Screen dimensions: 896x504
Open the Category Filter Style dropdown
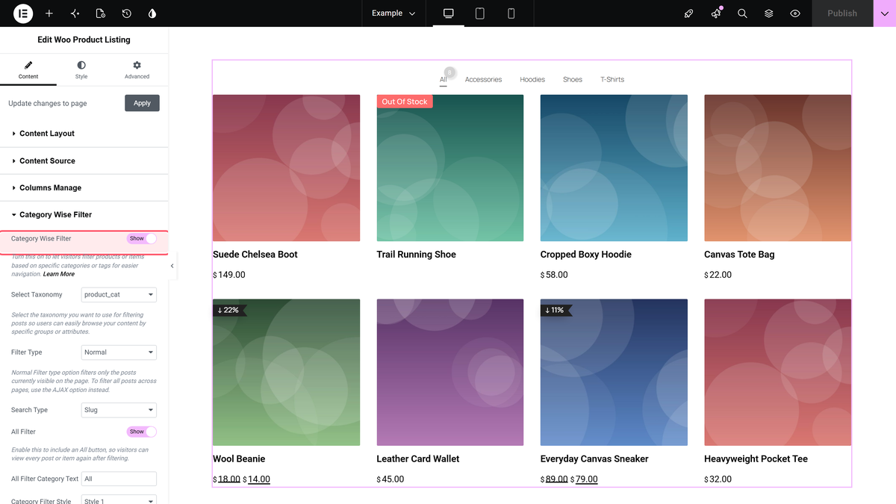(x=119, y=500)
